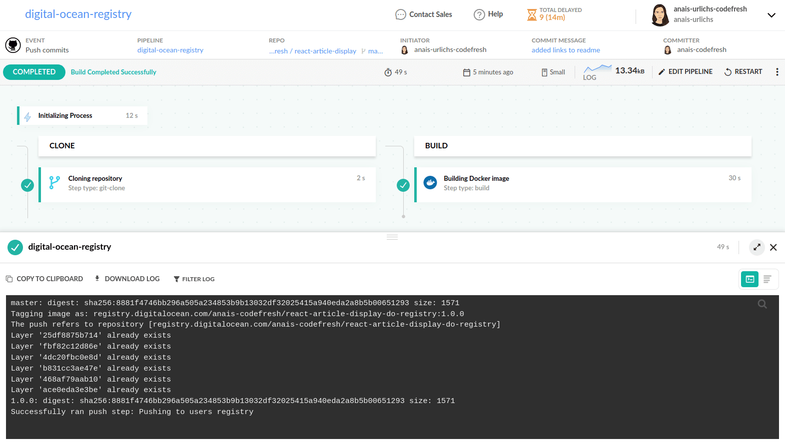Image resolution: width=785 pixels, height=442 pixels.
Task: Expand the anais-urlichs-codefresh account dropdown
Action: pos(771,15)
